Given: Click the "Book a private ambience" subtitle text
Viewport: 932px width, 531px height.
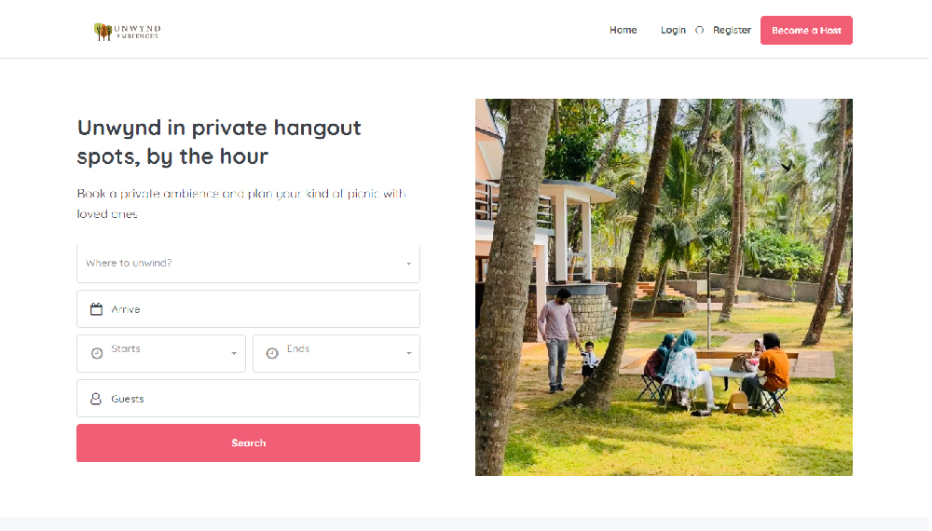Looking at the screenshot, I should (x=240, y=203).
